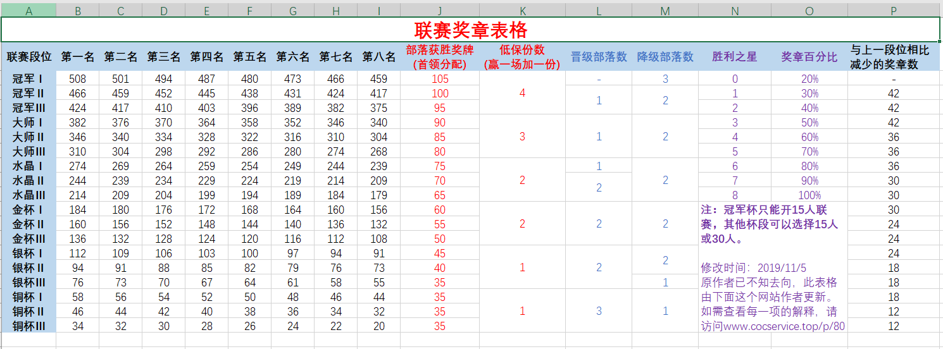Select column B header

coord(78,10)
